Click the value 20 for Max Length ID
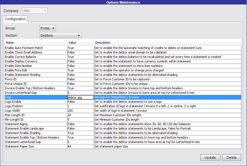Viewport: 247px width, 166px height. pyautogui.click(x=69, y=115)
